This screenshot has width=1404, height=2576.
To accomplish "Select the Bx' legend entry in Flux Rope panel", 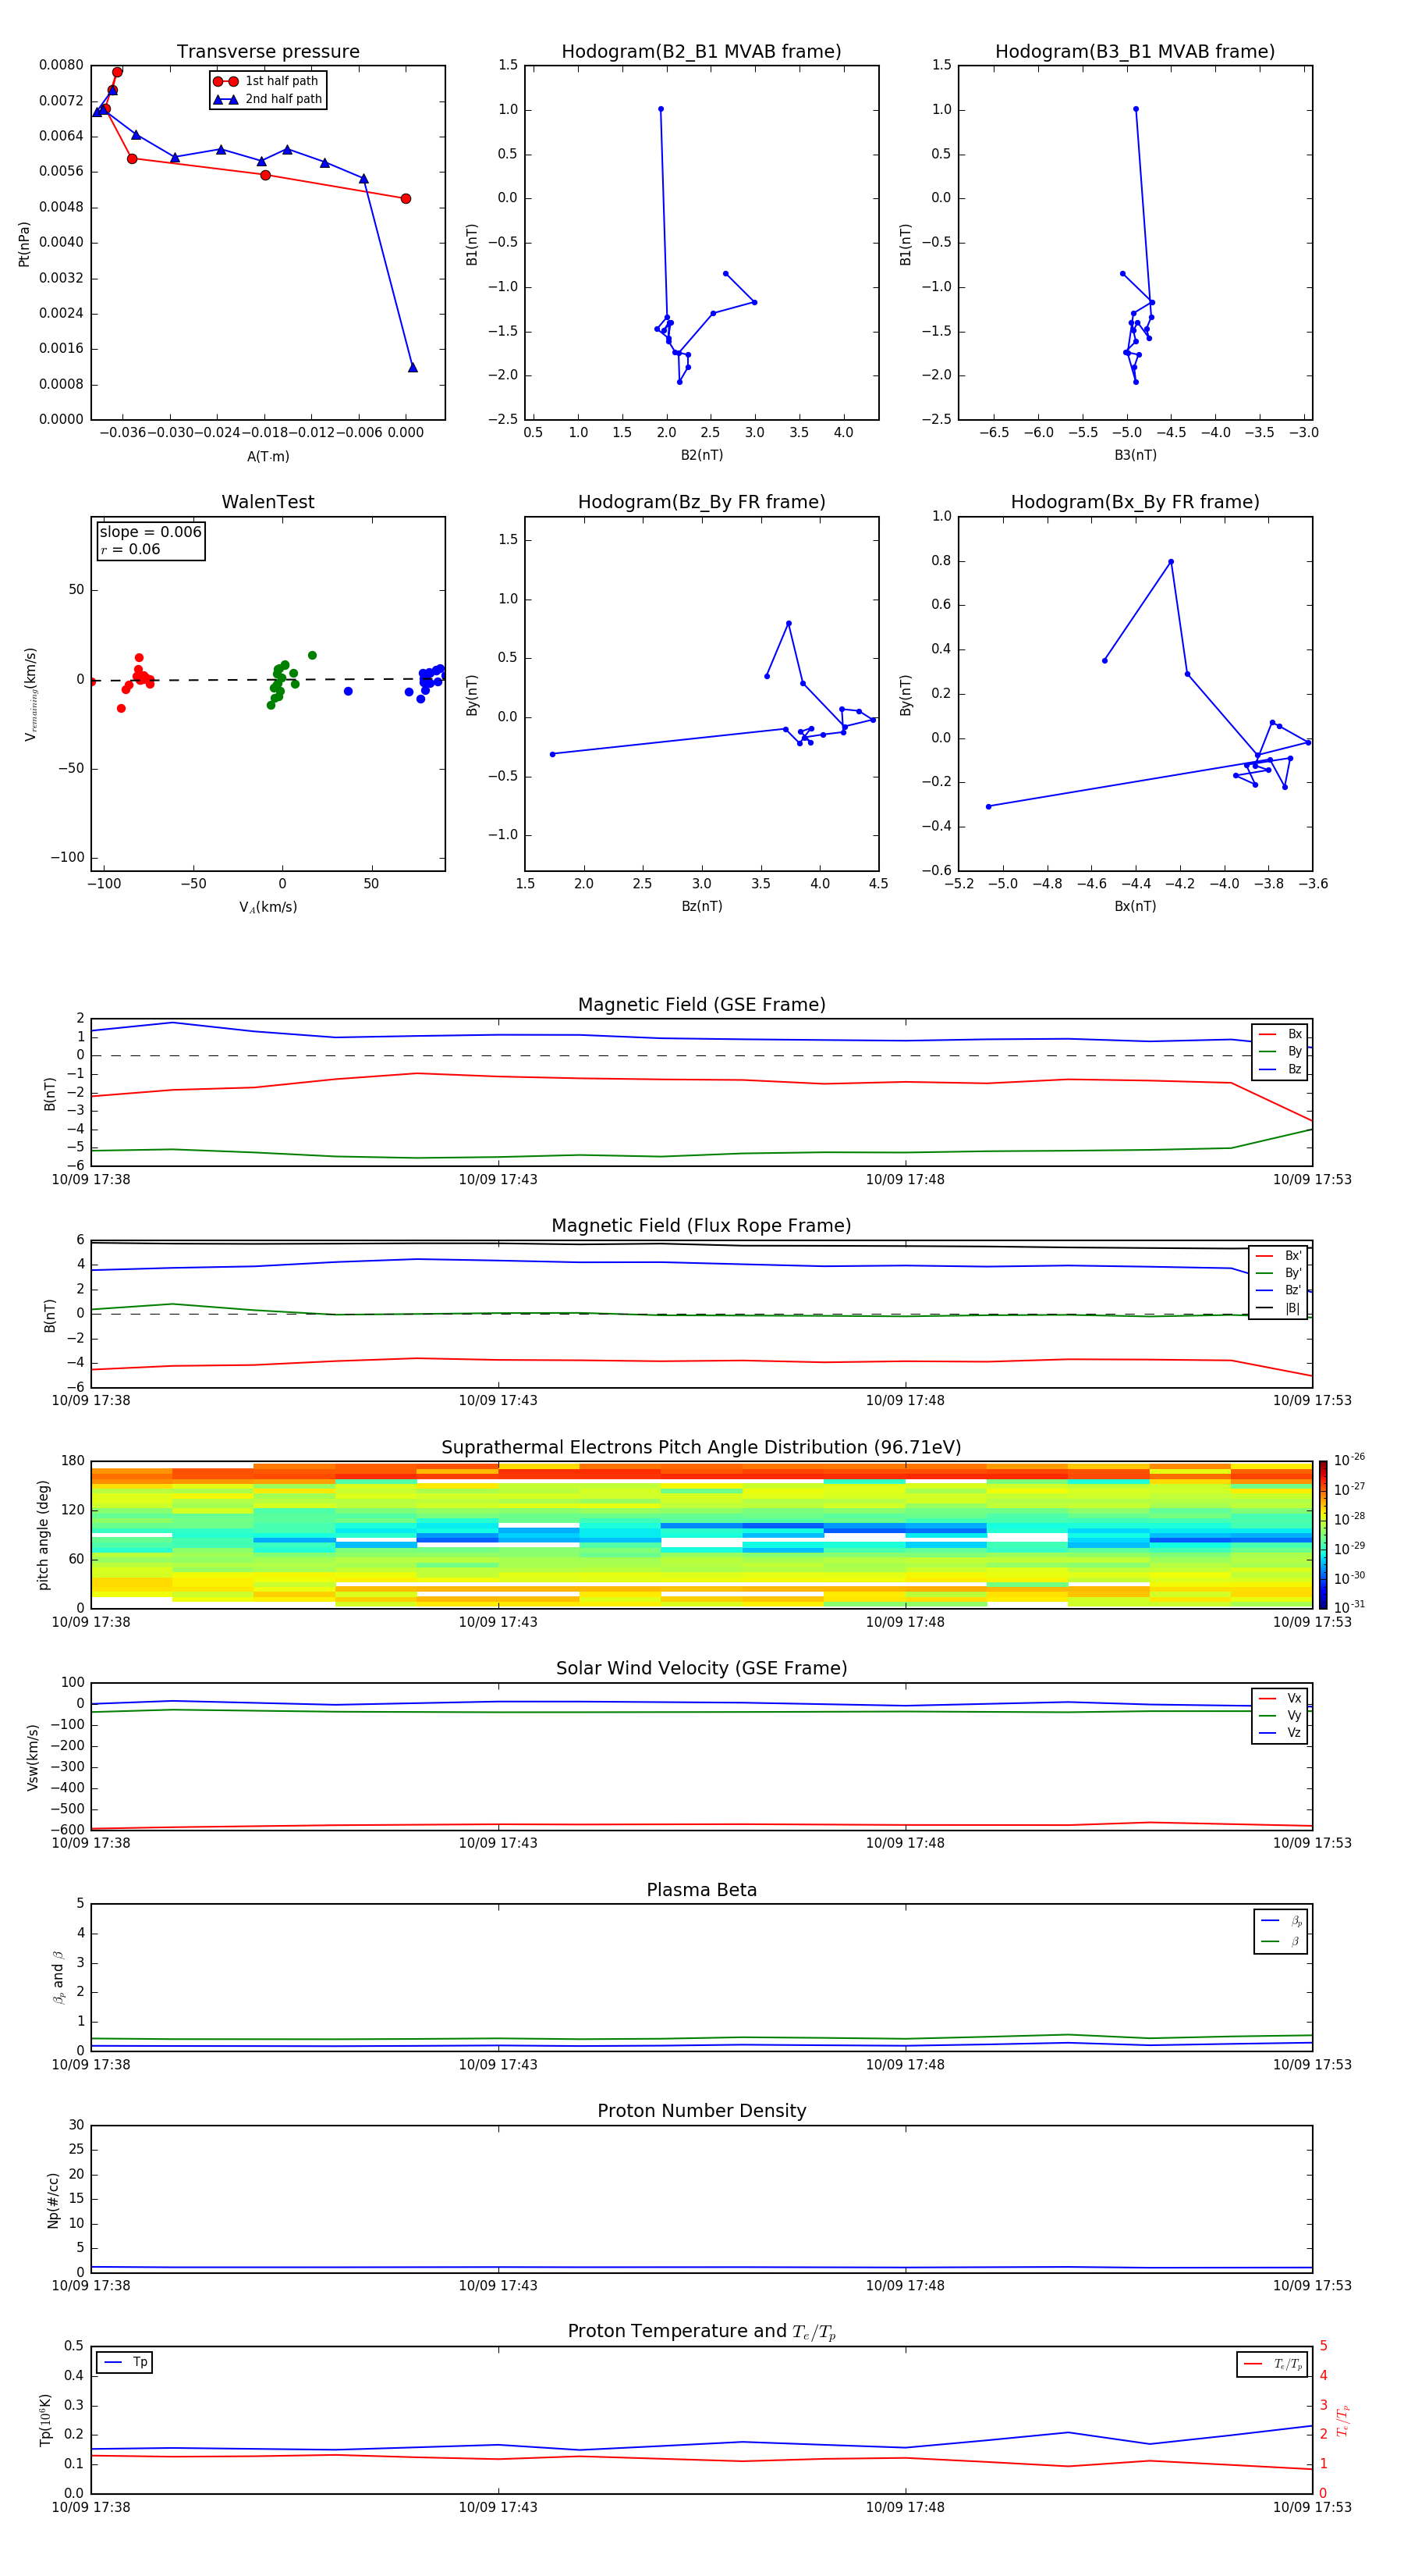I will 1278,1256.
